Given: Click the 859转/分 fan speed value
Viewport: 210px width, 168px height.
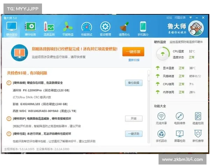Looking at the screenshot, I should [195, 76].
